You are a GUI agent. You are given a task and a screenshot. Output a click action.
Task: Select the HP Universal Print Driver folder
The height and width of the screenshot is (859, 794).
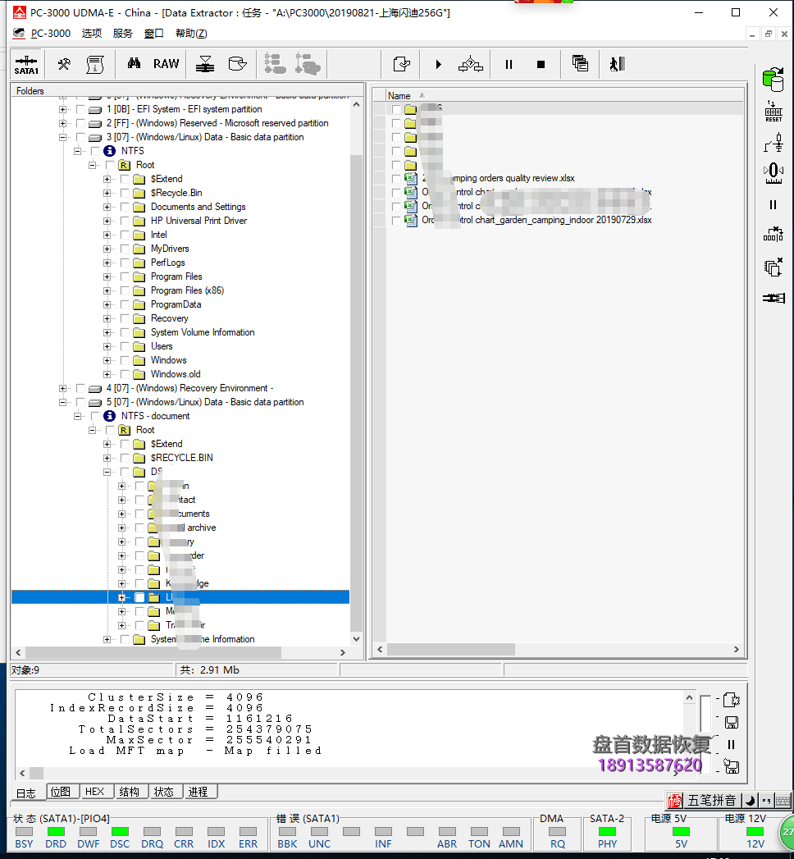(198, 221)
